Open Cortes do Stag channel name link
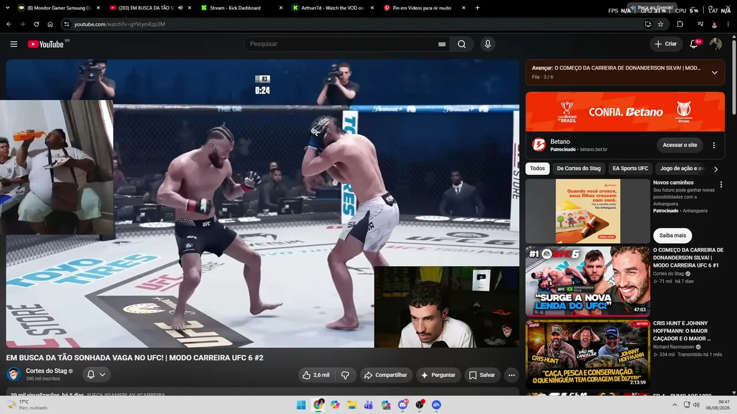Screen dimensions: 737x414 (47, 371)
